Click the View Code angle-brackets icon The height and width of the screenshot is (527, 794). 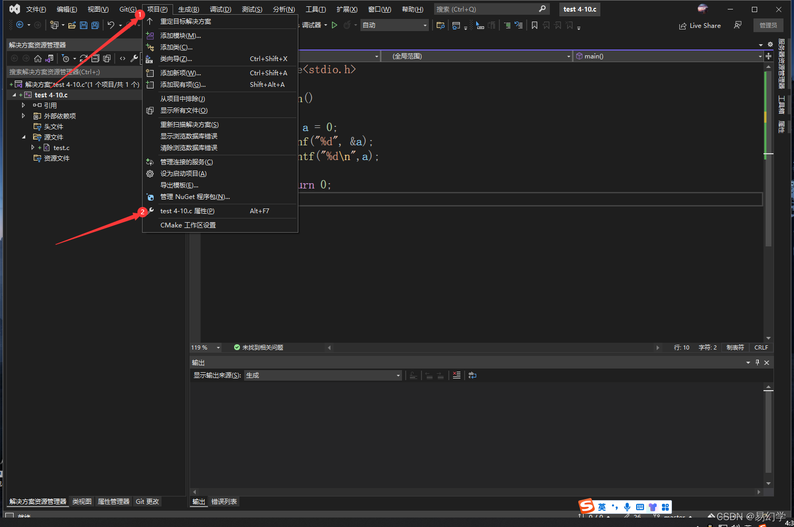point(123,58)
